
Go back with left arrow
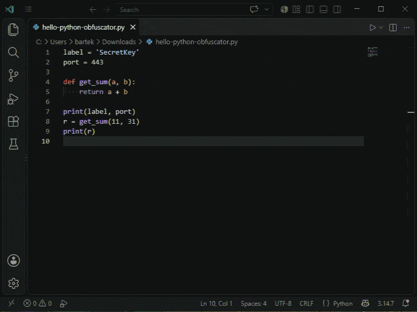[x=93, y=10]
